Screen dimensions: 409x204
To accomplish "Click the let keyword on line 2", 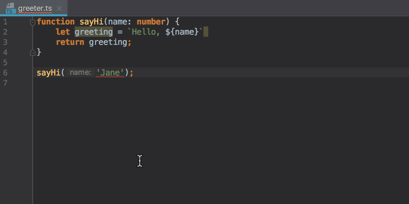I will pyautogui.click(x=63, y=32).
